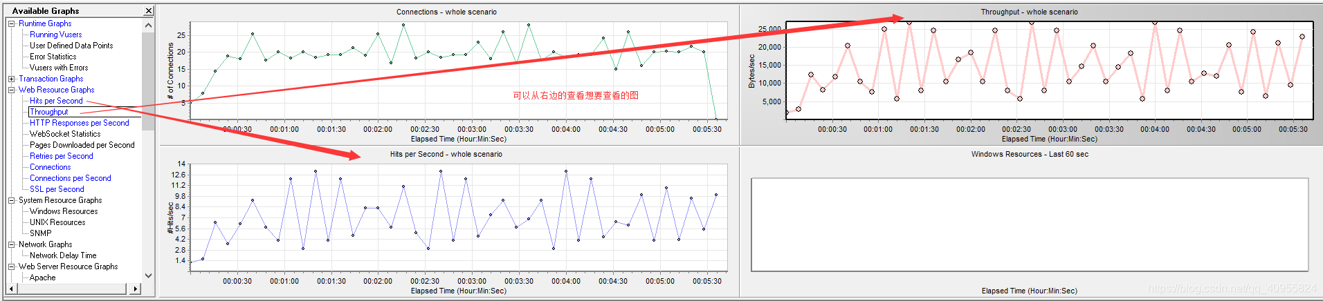Click the tree's scroll left arrow
The image size is (1323, 301).
[x=11, y=289]
